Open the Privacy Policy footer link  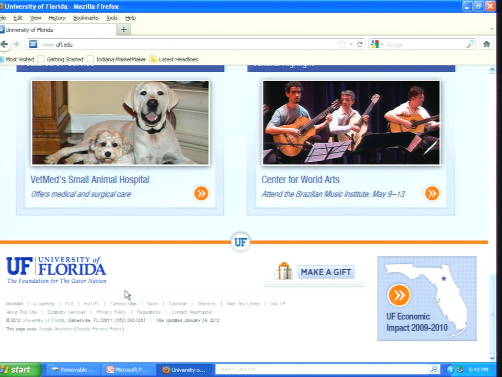click(x=111, y=312)
